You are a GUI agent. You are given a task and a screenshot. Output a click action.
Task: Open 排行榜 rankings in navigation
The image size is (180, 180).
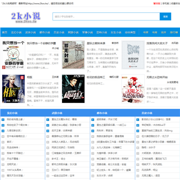pos(174,32)
